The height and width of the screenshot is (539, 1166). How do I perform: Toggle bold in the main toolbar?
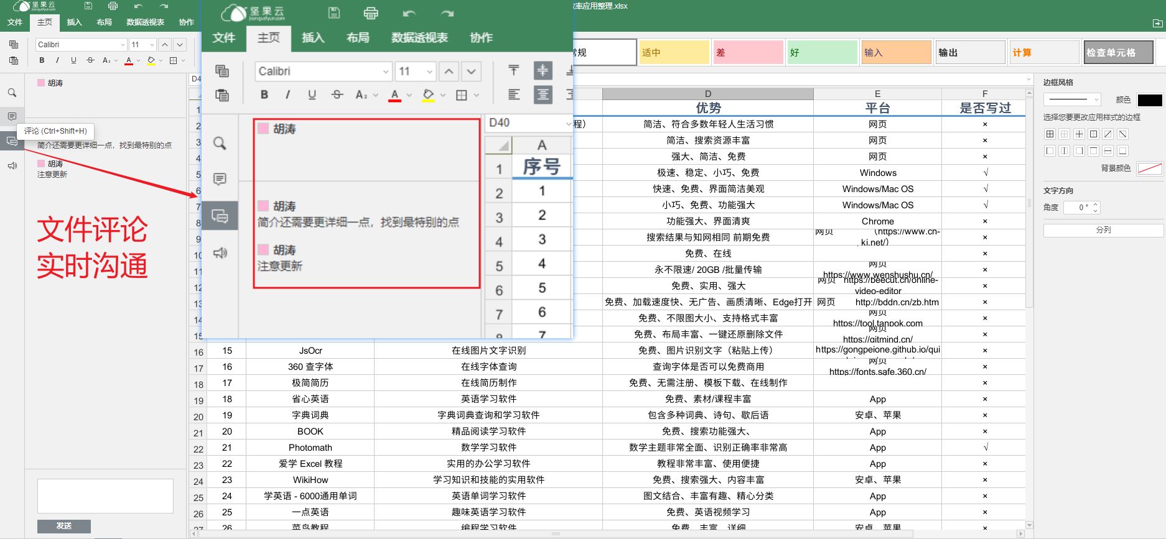pos(42,60)
